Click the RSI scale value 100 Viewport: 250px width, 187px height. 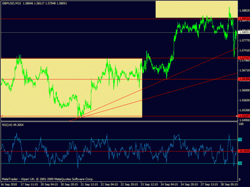coord(241,124)
